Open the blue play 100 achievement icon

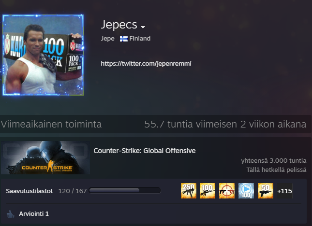coord(246,191)
